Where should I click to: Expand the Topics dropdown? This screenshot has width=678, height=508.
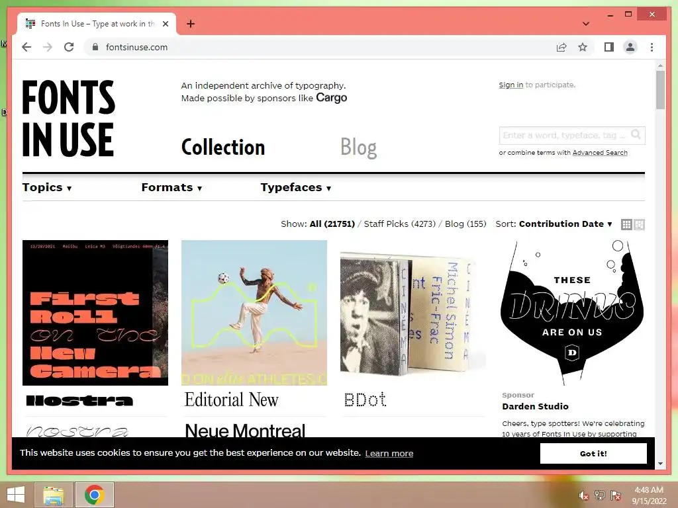pos(47,187)
